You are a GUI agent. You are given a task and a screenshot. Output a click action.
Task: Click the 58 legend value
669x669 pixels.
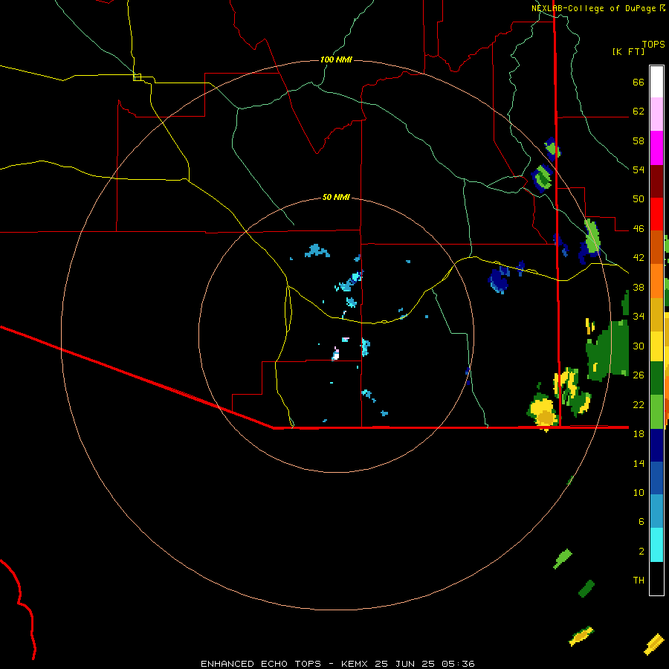click(639, 140)
